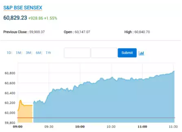Click the 11:00 time axis label

pyautogui.click(x=142, y=127)
